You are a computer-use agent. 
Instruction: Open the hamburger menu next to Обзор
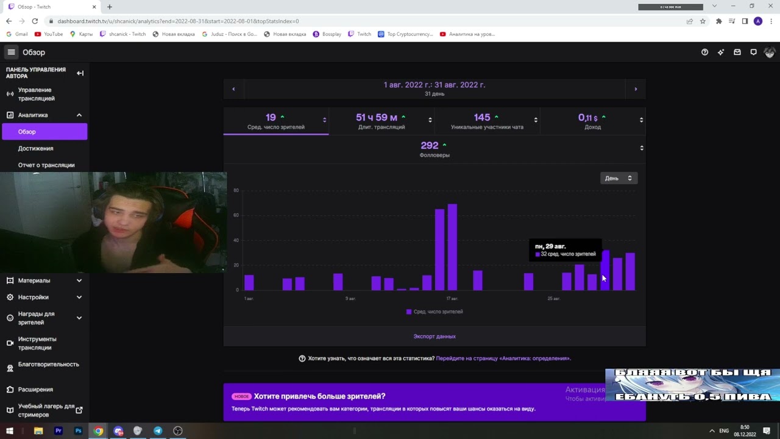pos(11,52)
